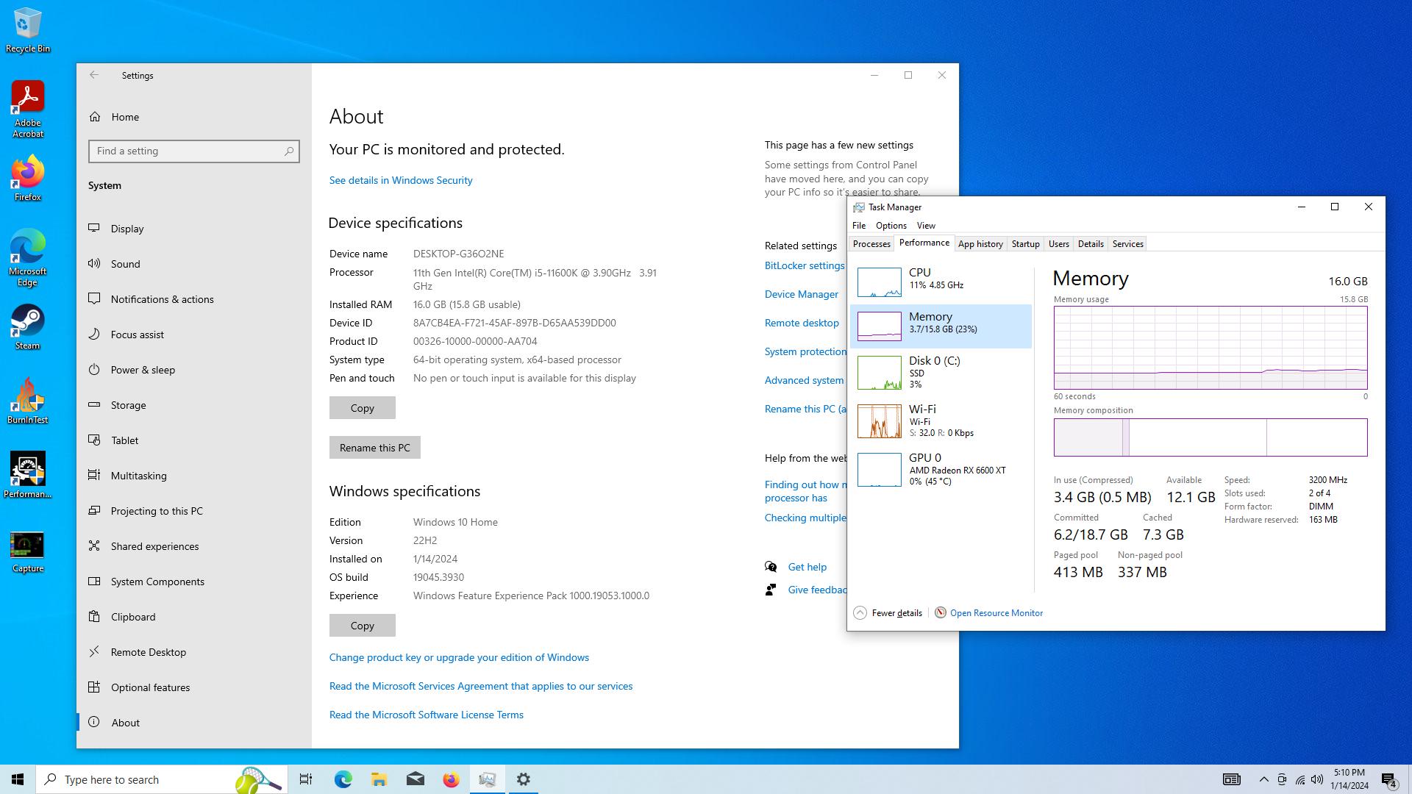Click the Windows Start button
Screen dimensions: 1412x794
pos(18,779)
